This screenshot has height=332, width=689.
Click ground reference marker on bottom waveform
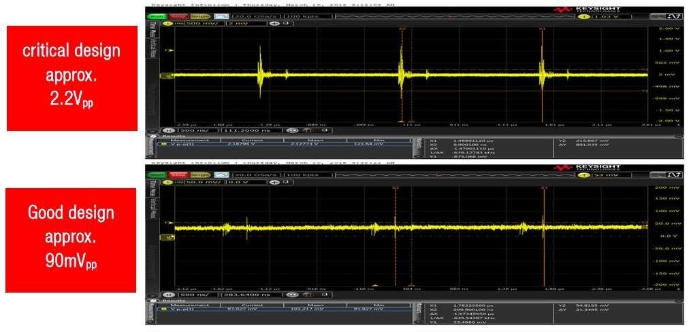[x=166, y=237]
